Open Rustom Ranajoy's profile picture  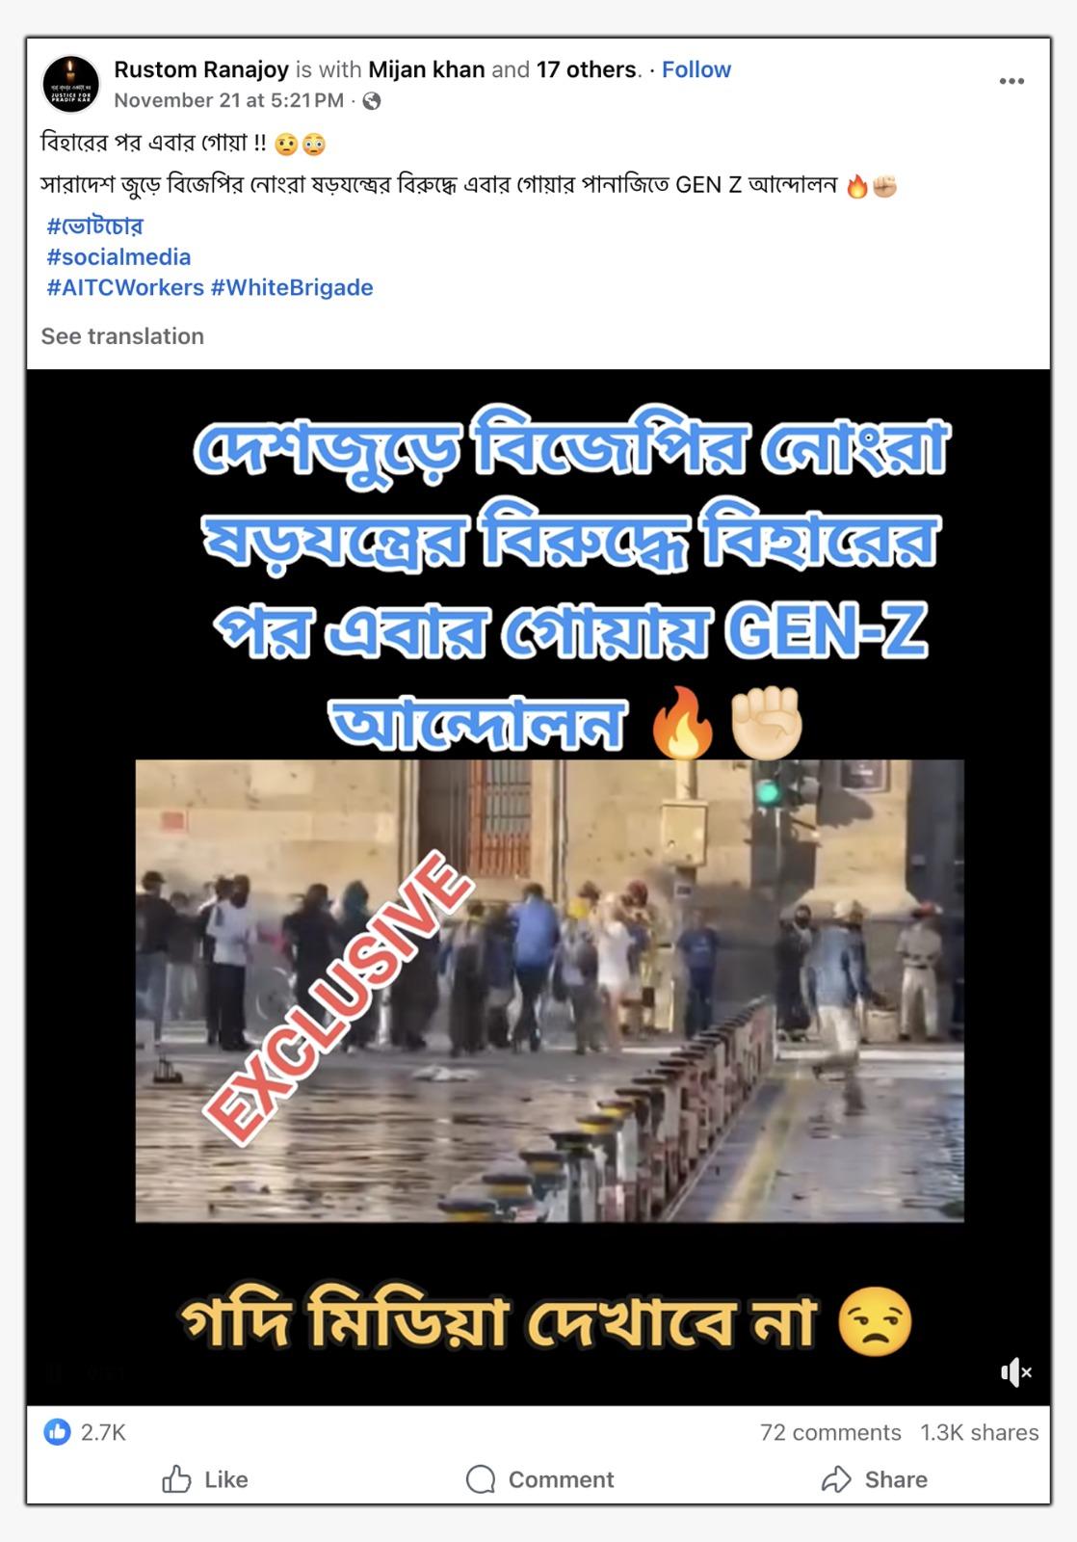71,84
